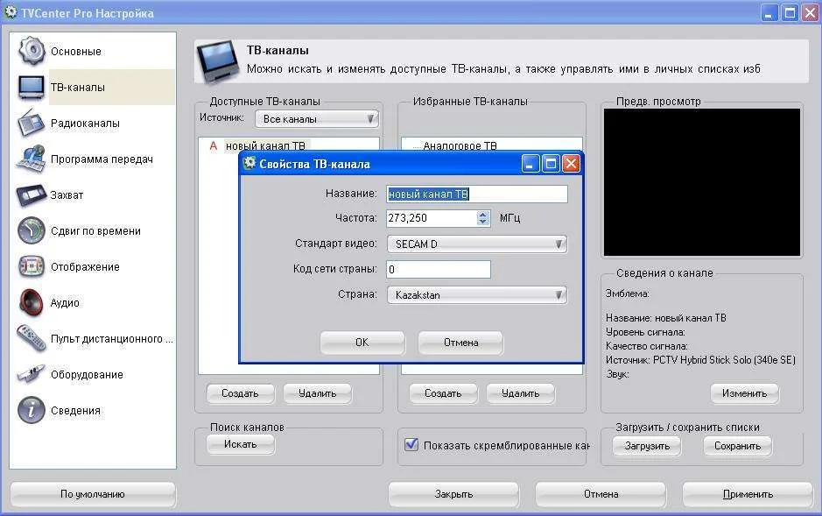The width and height of the screenshot is (822, 516).
Task: Click the Захват videotape icon
Action: pos(32,195)
